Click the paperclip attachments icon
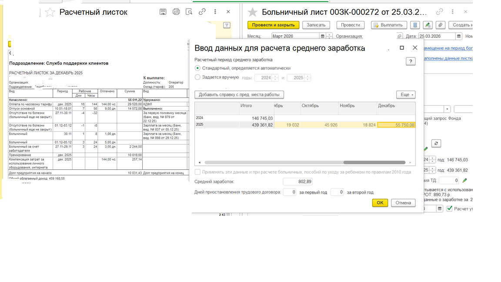This screenshot has width=501, height=282. (441, 25)
